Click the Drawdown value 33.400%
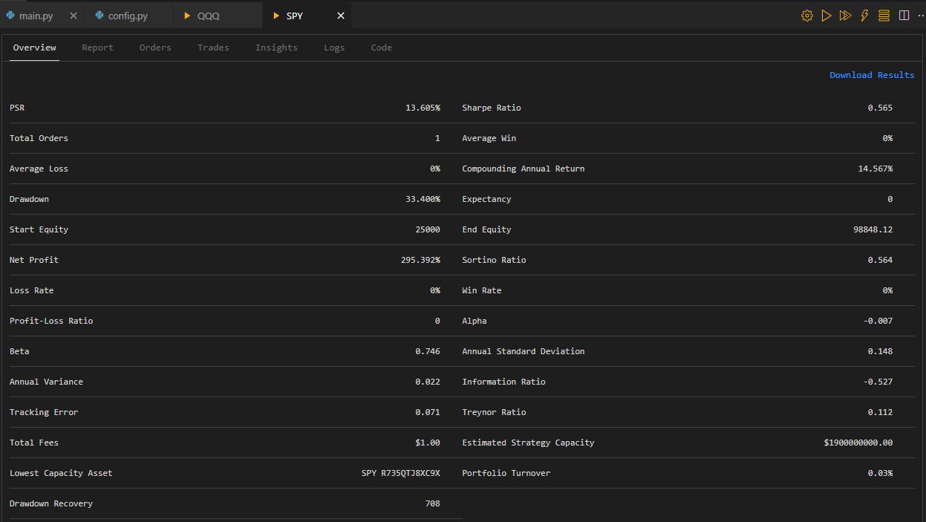The width and height of the screenshot is (926, 522). pyautogui.click(x=423, y=199)
